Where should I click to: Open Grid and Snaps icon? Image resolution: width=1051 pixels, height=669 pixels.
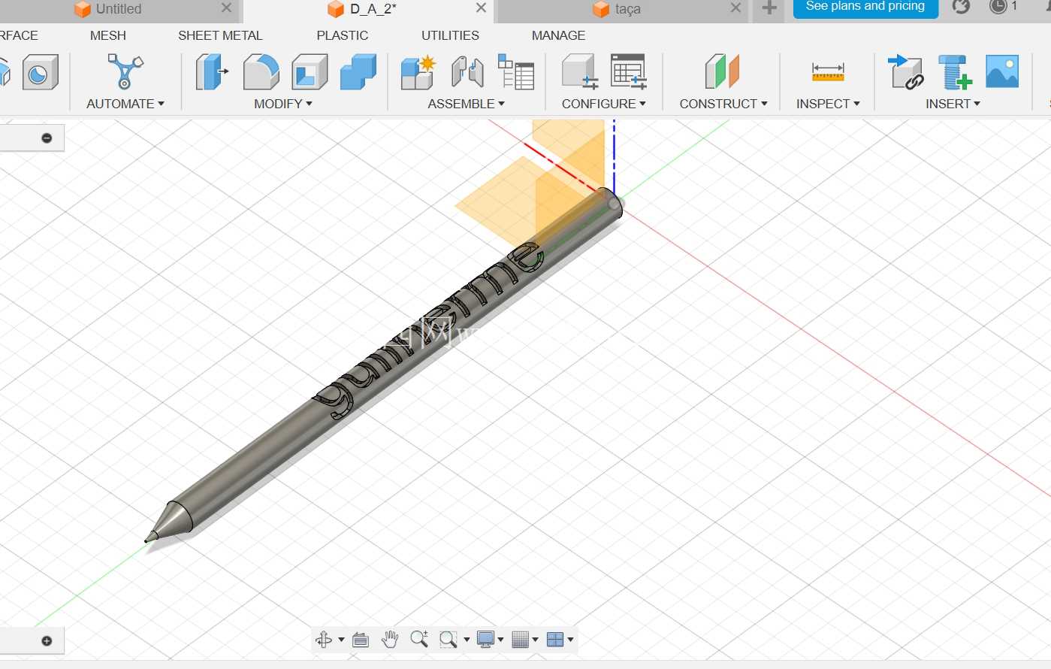point(521,640)
